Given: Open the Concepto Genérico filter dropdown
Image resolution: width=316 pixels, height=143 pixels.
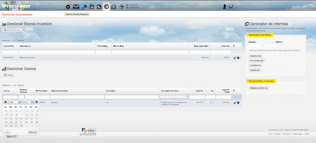Looking at the screenshot, I should click(x=174, y=97).
